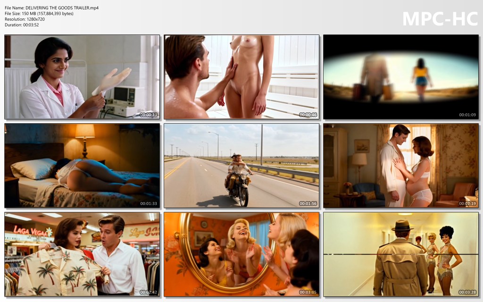The height and width of the screenshot is (302, 483).
Task: Open the motorcycle highway thumbnail at 00:01:56
Action: [241, 166]
